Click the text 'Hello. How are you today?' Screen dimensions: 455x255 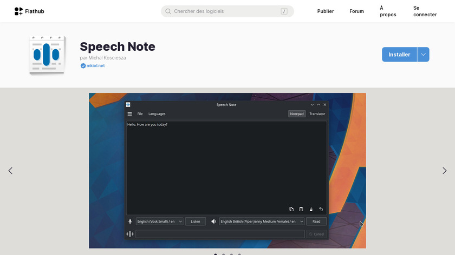point(147,124)
